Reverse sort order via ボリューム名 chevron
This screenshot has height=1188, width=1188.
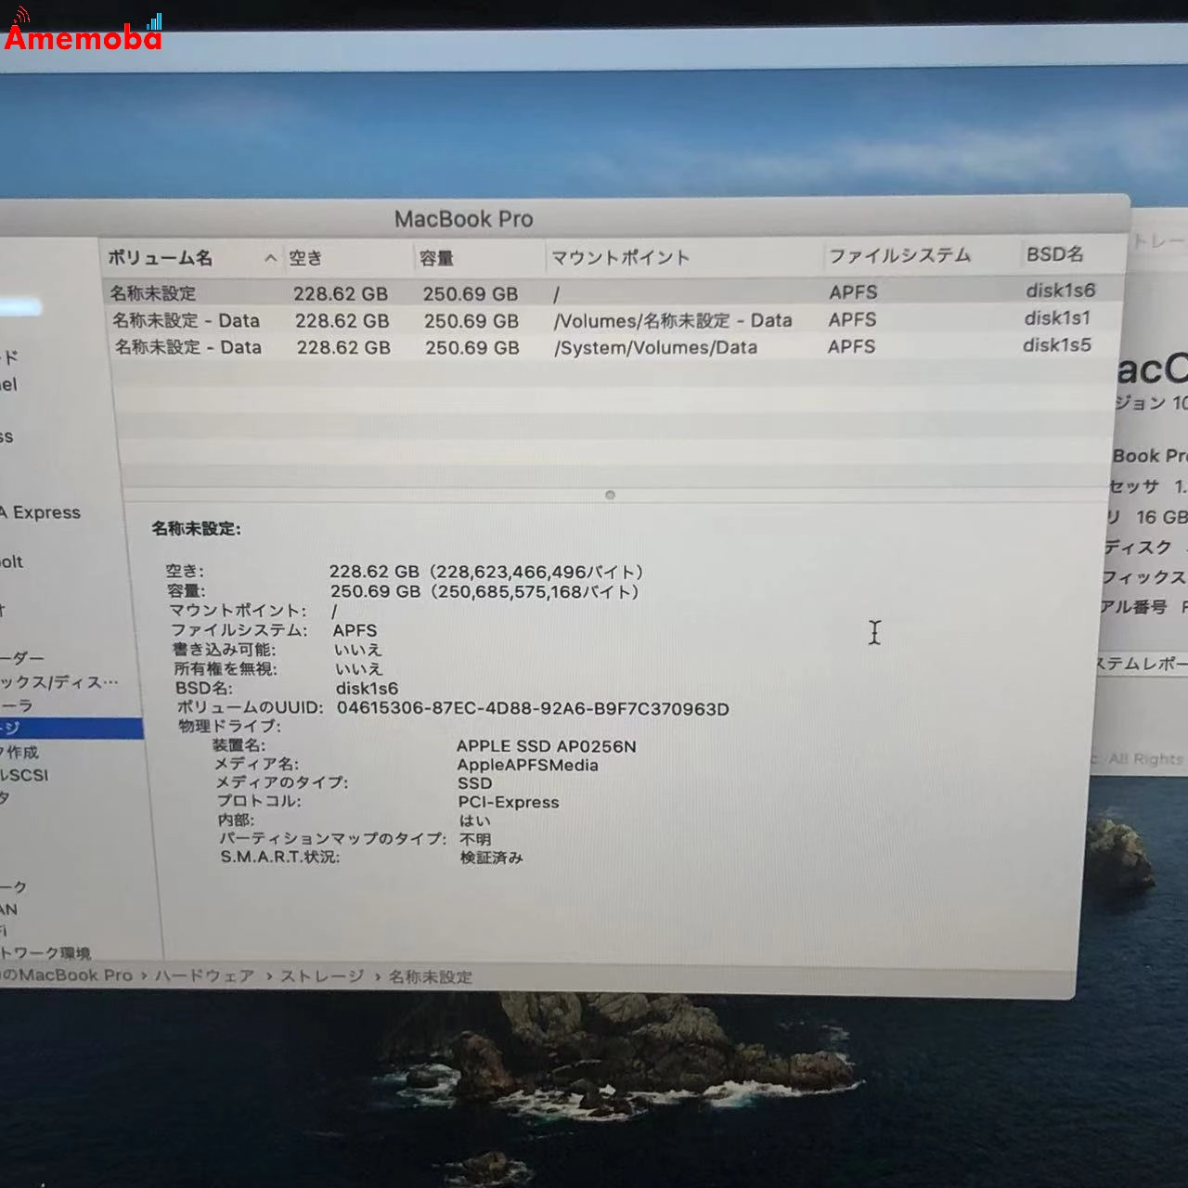tap(269, 257)
